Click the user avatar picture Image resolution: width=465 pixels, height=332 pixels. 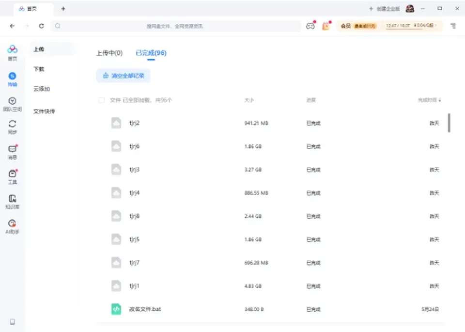tap(410, 9)
